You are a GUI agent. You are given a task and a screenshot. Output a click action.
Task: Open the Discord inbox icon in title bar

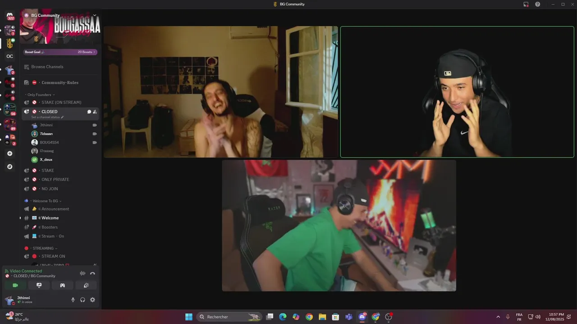(x=526, y=4)
